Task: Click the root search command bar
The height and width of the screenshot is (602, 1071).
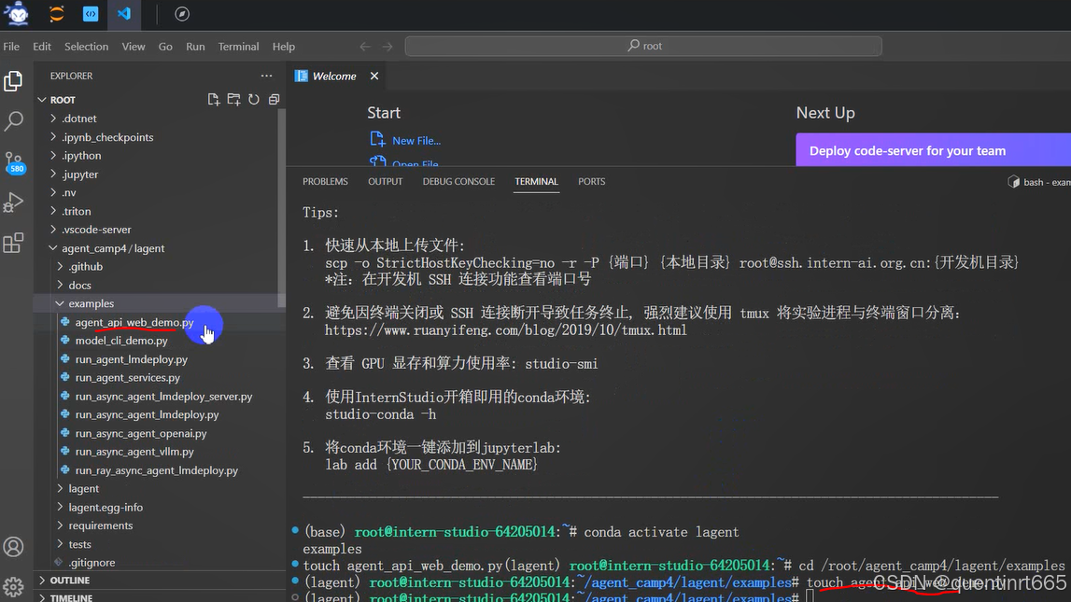Action: 643,46
